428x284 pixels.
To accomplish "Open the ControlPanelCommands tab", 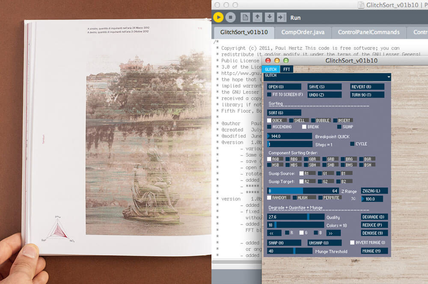I will [x=369, y=32].
